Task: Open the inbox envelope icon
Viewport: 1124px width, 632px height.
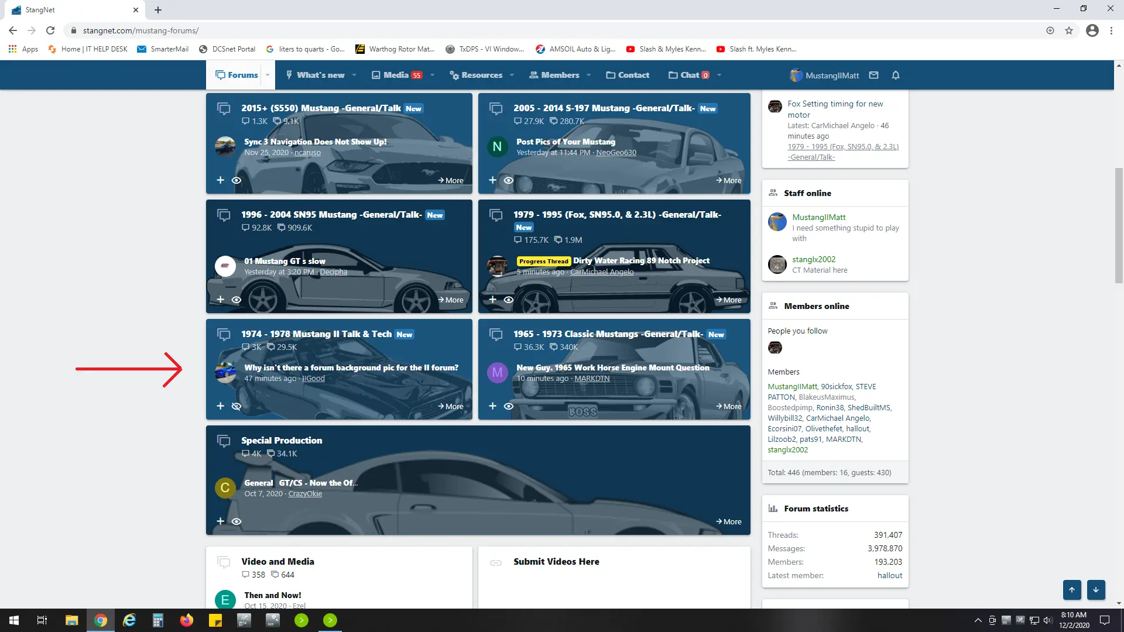Action: (873, 75)
